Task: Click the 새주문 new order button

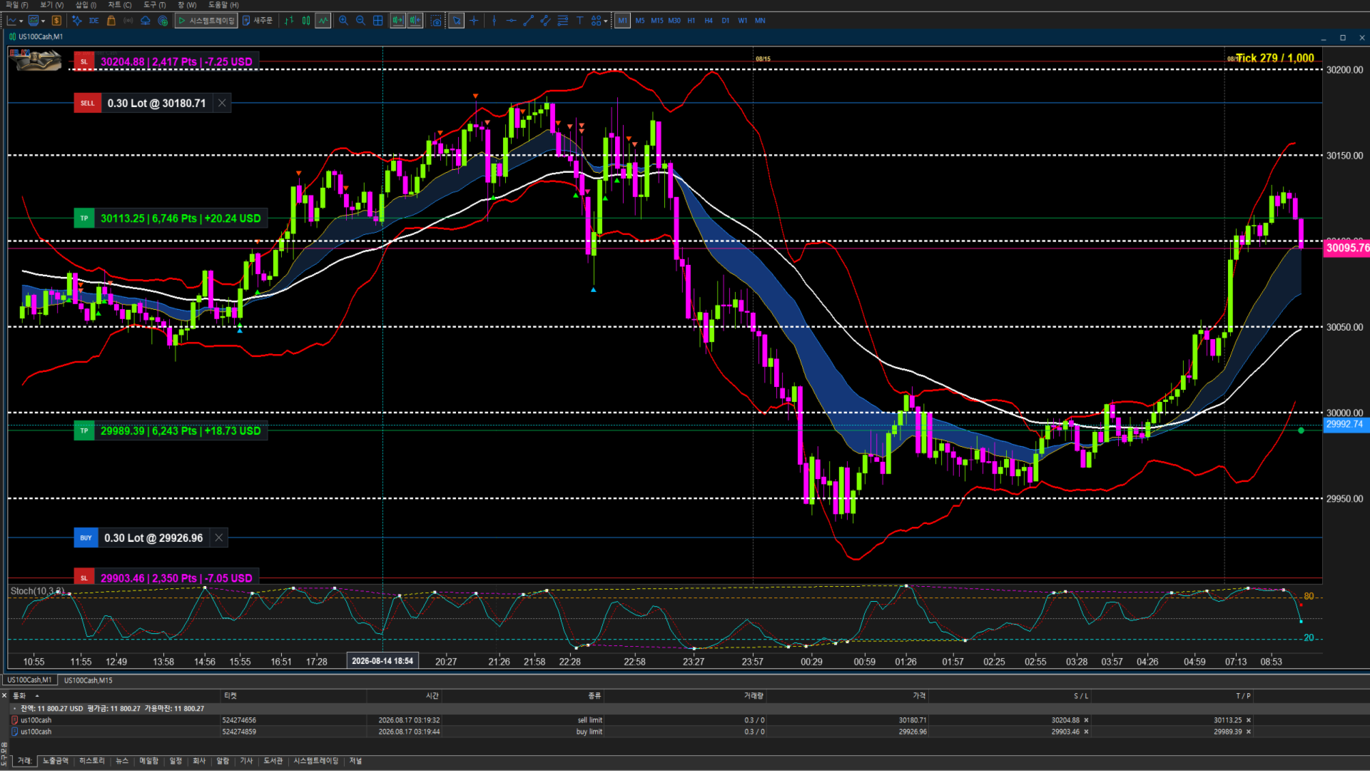Action: click(258, 21)
